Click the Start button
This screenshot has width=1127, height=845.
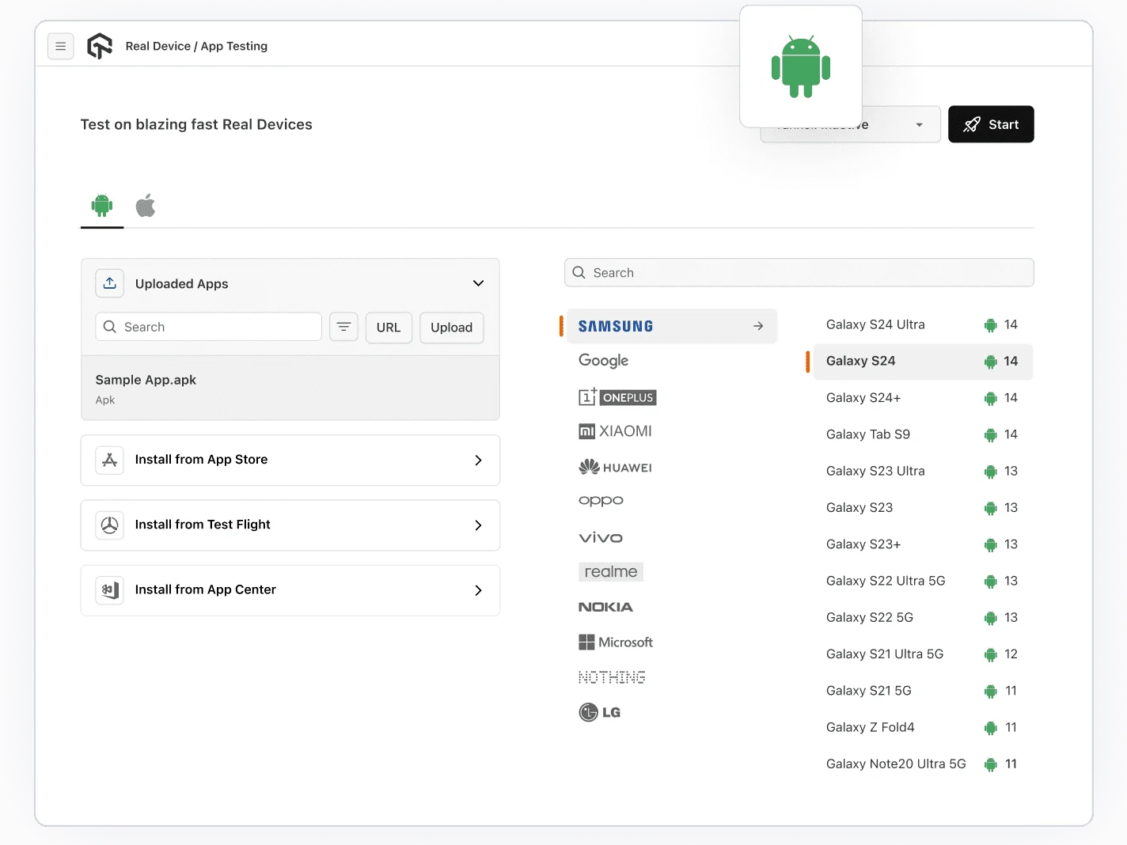point(991,124)
